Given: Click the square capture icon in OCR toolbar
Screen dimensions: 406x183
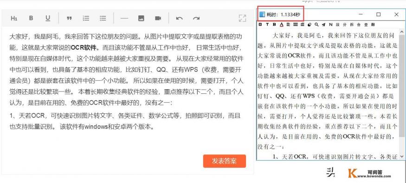Looking at the screenshot, I should point(260,24).
